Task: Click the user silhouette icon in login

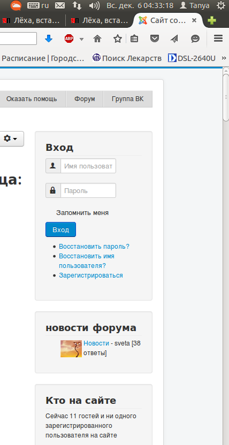Action: click(x=53, y=166)
